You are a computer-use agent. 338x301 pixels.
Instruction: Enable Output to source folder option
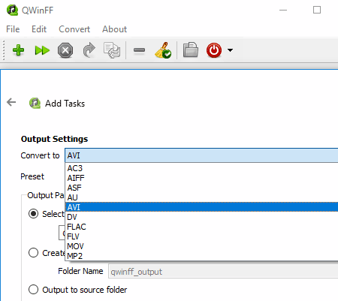(x=33, y=290)
